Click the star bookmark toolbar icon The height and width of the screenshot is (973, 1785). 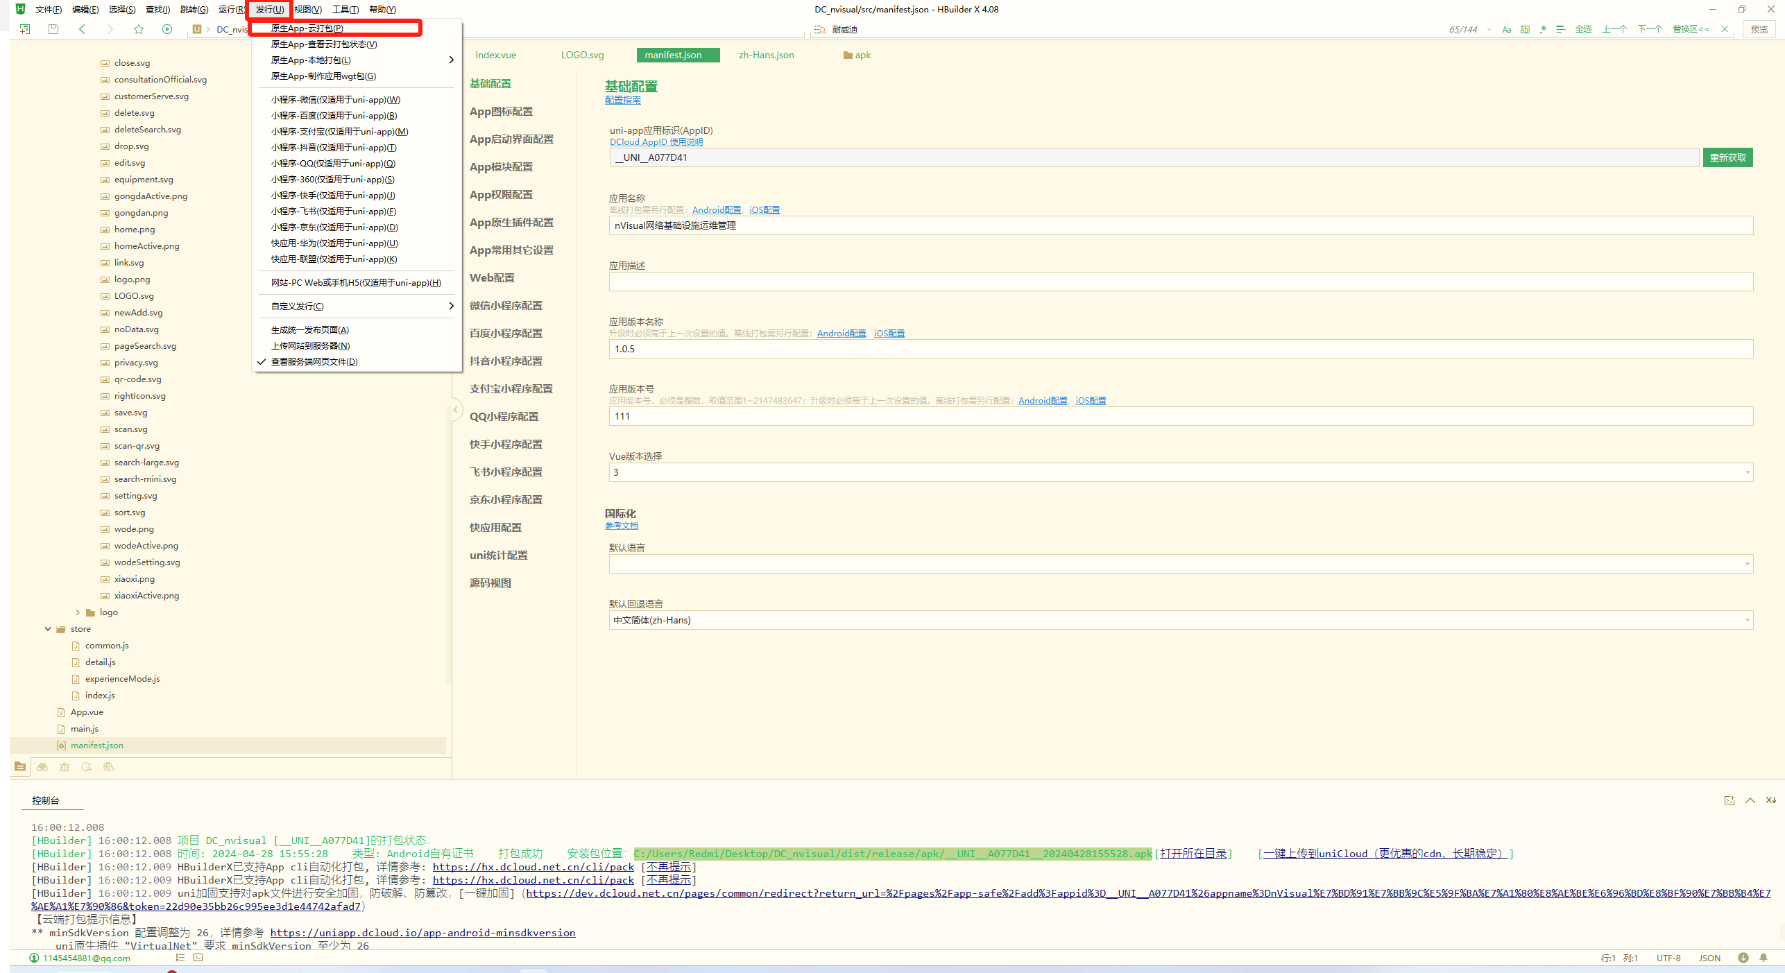139,29
